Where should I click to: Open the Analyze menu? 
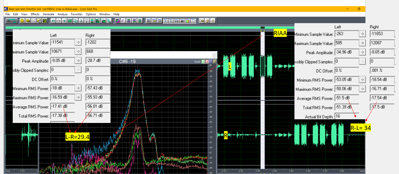coord(62,14)
